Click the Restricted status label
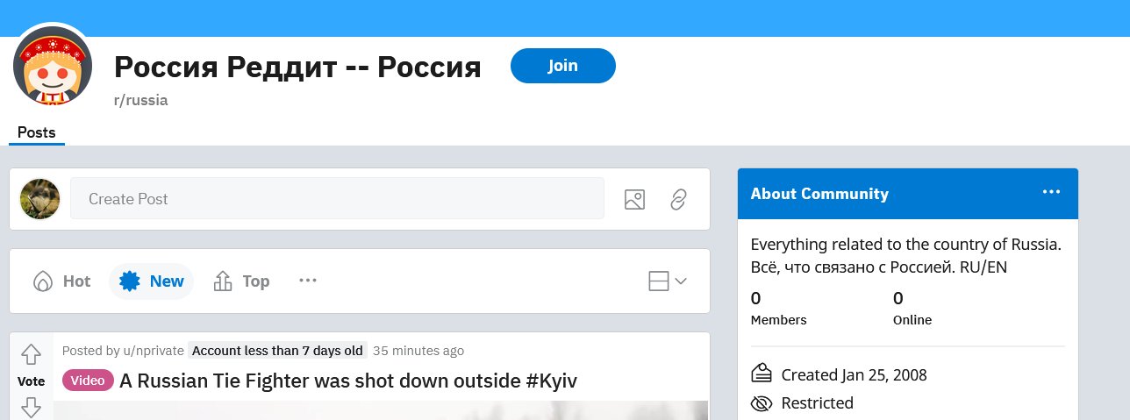The height and width of the screenshot is (420, 1130). [817, 403]
